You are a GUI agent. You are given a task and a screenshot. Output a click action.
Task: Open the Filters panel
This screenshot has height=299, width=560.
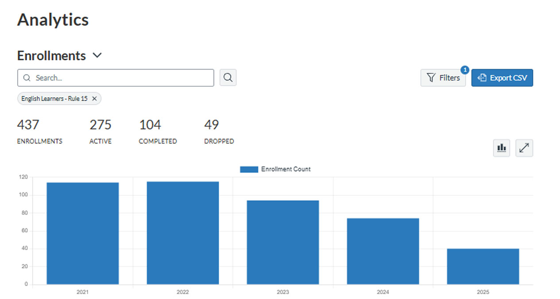tap(443, 77)
